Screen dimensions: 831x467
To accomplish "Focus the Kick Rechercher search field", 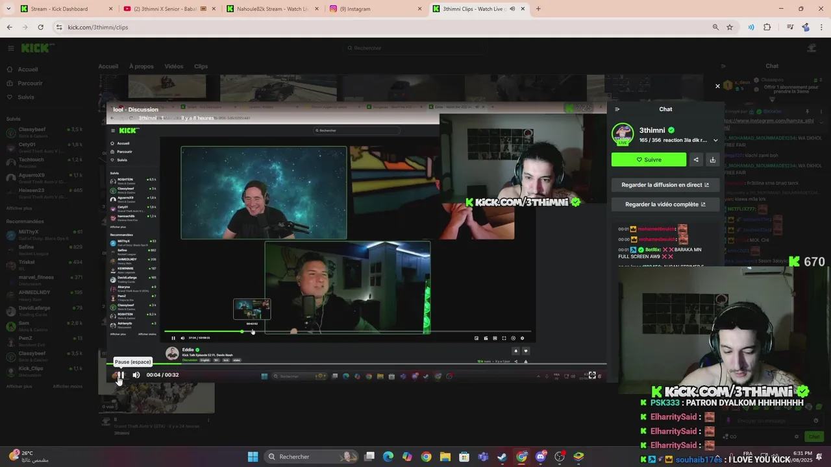I will click(x=415, y=48).
